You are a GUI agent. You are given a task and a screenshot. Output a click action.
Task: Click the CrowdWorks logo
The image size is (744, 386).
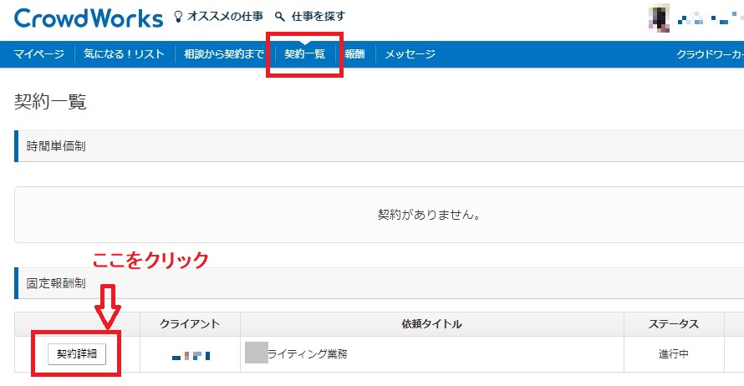[x=89, y=17]
